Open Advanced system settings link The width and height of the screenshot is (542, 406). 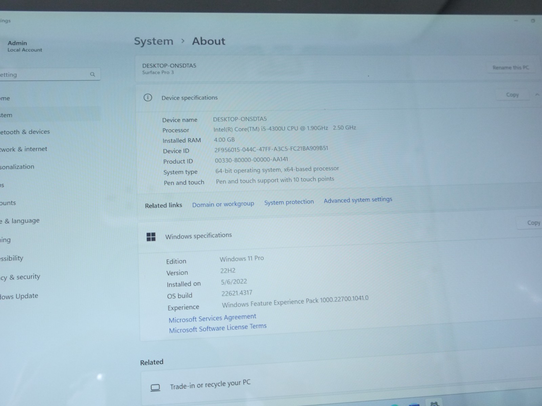coord(358,200)
